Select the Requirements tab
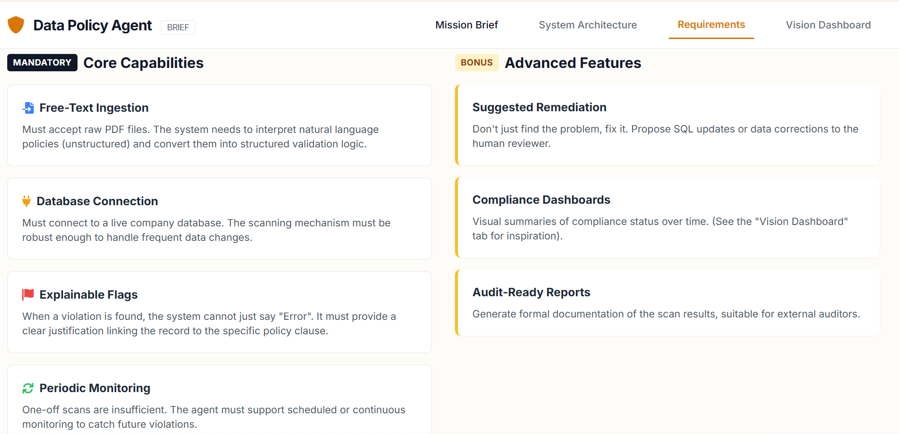 point(711,25)
